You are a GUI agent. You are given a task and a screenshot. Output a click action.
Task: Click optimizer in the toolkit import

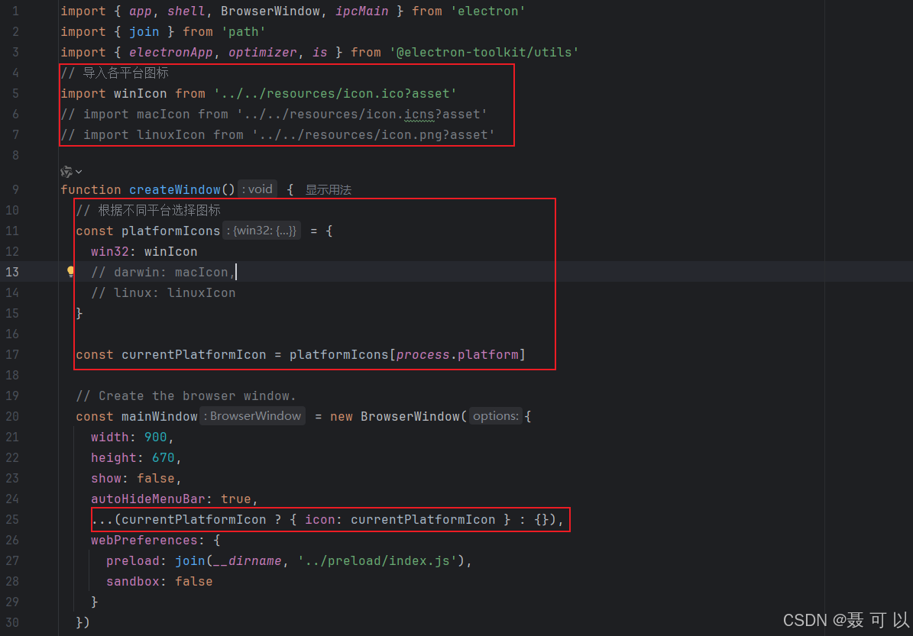tap(263, 53)
